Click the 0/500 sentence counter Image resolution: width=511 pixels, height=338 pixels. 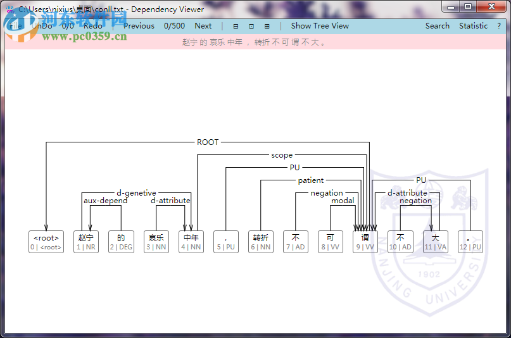click(174, 26)
